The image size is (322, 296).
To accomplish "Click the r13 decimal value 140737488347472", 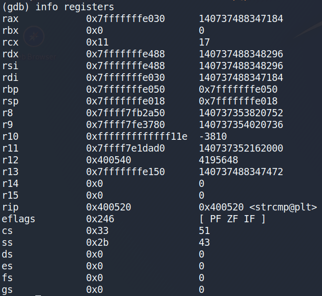I will (241, 172).
